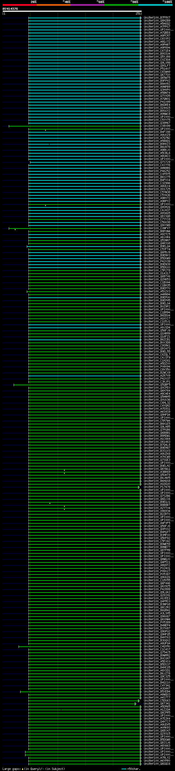The image size is (175, 771).
Task: Select hit label UniRef100_C9SMK1
Action: coord(157,345)
